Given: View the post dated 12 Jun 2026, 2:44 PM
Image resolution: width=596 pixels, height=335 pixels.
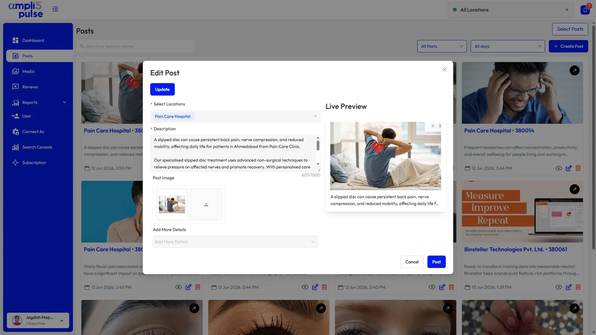Looking at the screenshot, I should [305, 287].
